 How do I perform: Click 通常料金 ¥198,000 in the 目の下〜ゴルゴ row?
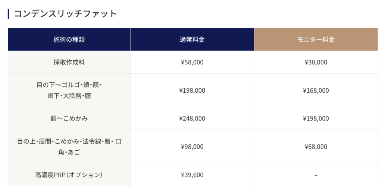click(192, 90)
